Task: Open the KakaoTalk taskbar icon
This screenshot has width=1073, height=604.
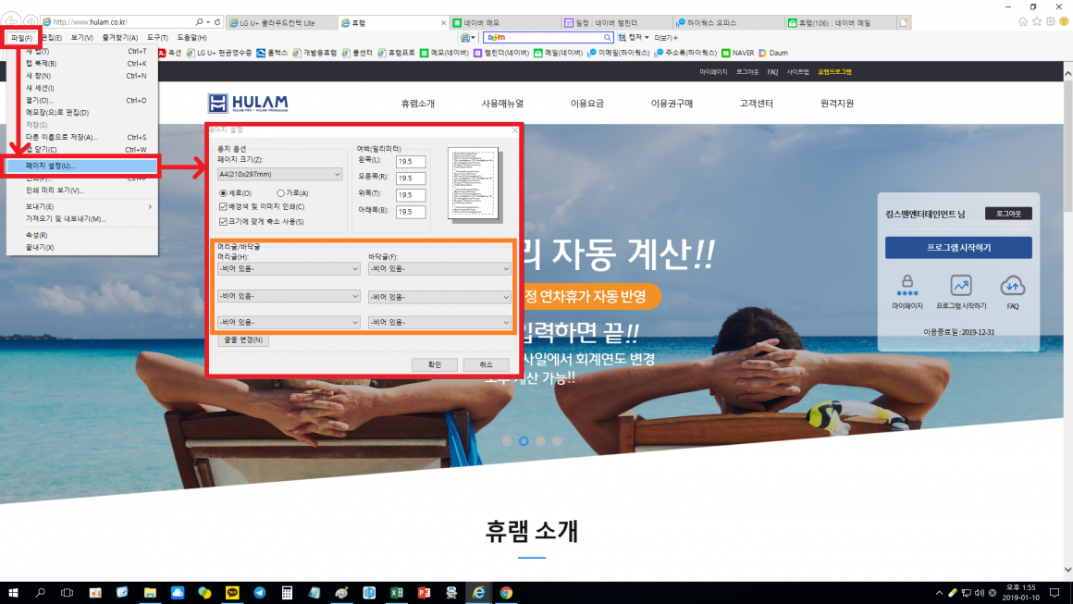Action: 232,593
